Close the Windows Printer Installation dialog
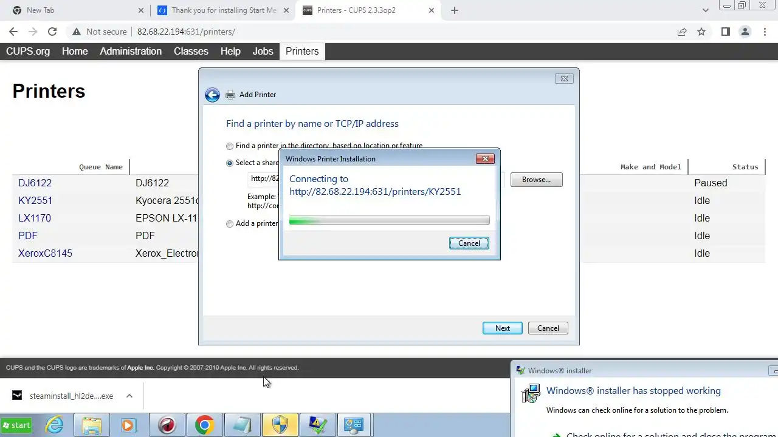The width and height of the screenshot is (778, 437). (x=485, y=159)
